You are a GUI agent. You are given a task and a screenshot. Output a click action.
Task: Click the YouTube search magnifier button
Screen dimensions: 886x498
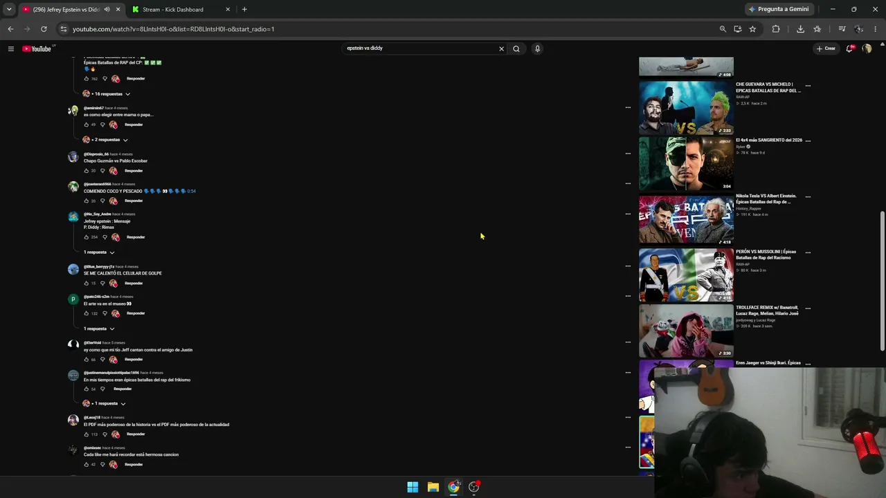pos(516,48)
